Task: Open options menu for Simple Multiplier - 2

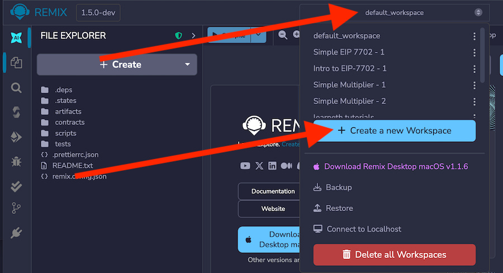Action: pos(474,102)
